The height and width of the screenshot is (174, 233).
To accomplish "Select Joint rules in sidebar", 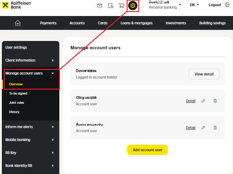I will (17, 103).
